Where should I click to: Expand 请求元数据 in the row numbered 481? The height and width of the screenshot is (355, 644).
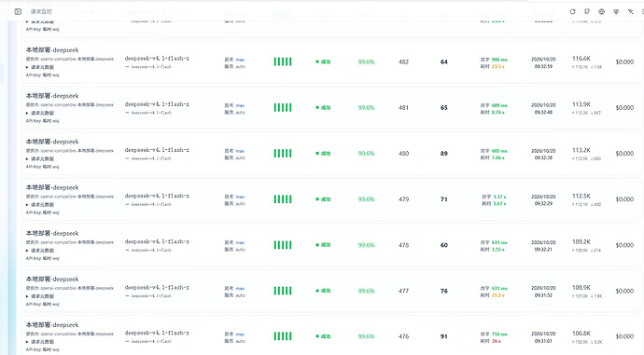(x=40, y=113)
